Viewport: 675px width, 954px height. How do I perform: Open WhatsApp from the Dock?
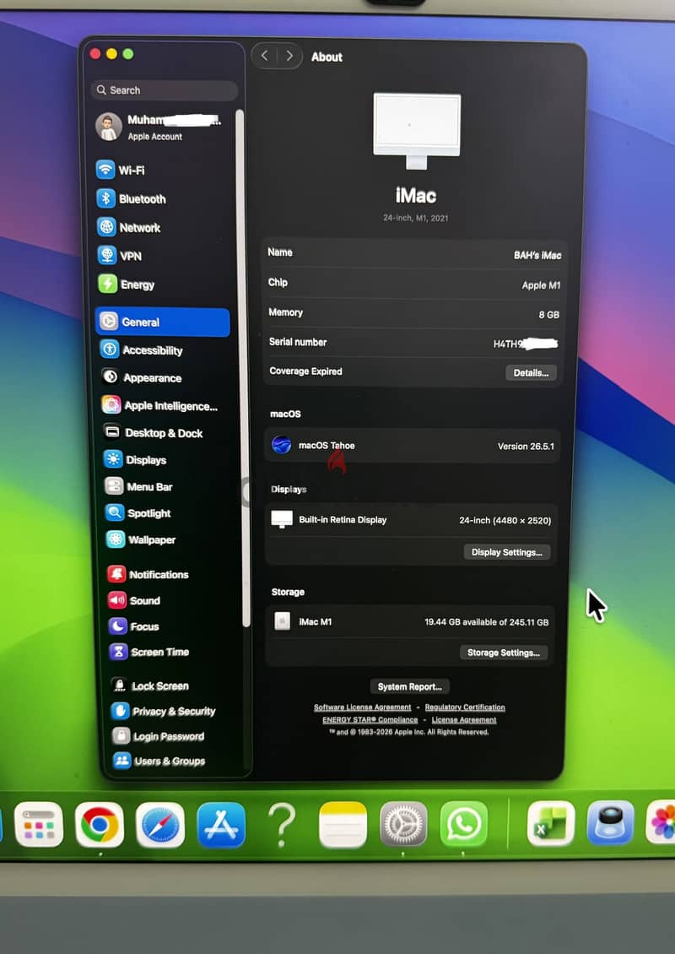pyautogui.click(x=463, y=824)
